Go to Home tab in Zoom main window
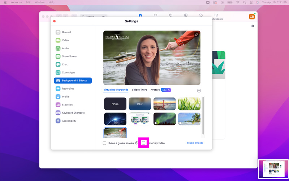 point(140,15)
